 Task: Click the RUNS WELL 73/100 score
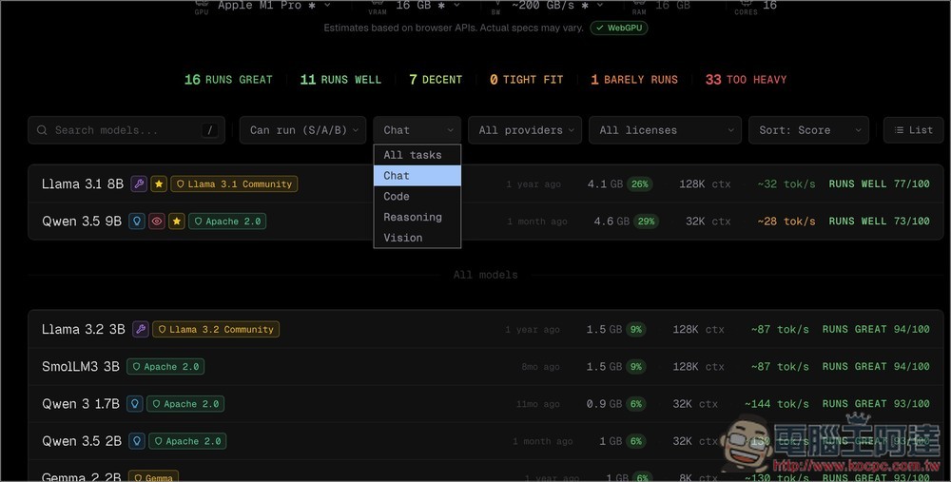click(x=880, y=222)
